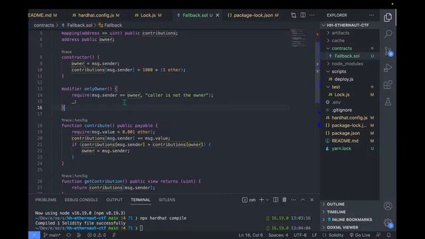This screenshot has width=425, height=239.
Task: Click Ln 16, Col 6 cursor position
Action: (x=251, y=235)
